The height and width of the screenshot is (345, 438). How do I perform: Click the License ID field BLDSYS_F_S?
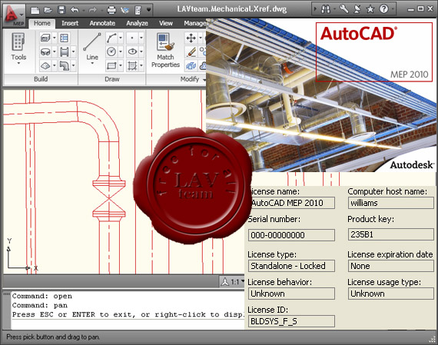pos(291,321)
